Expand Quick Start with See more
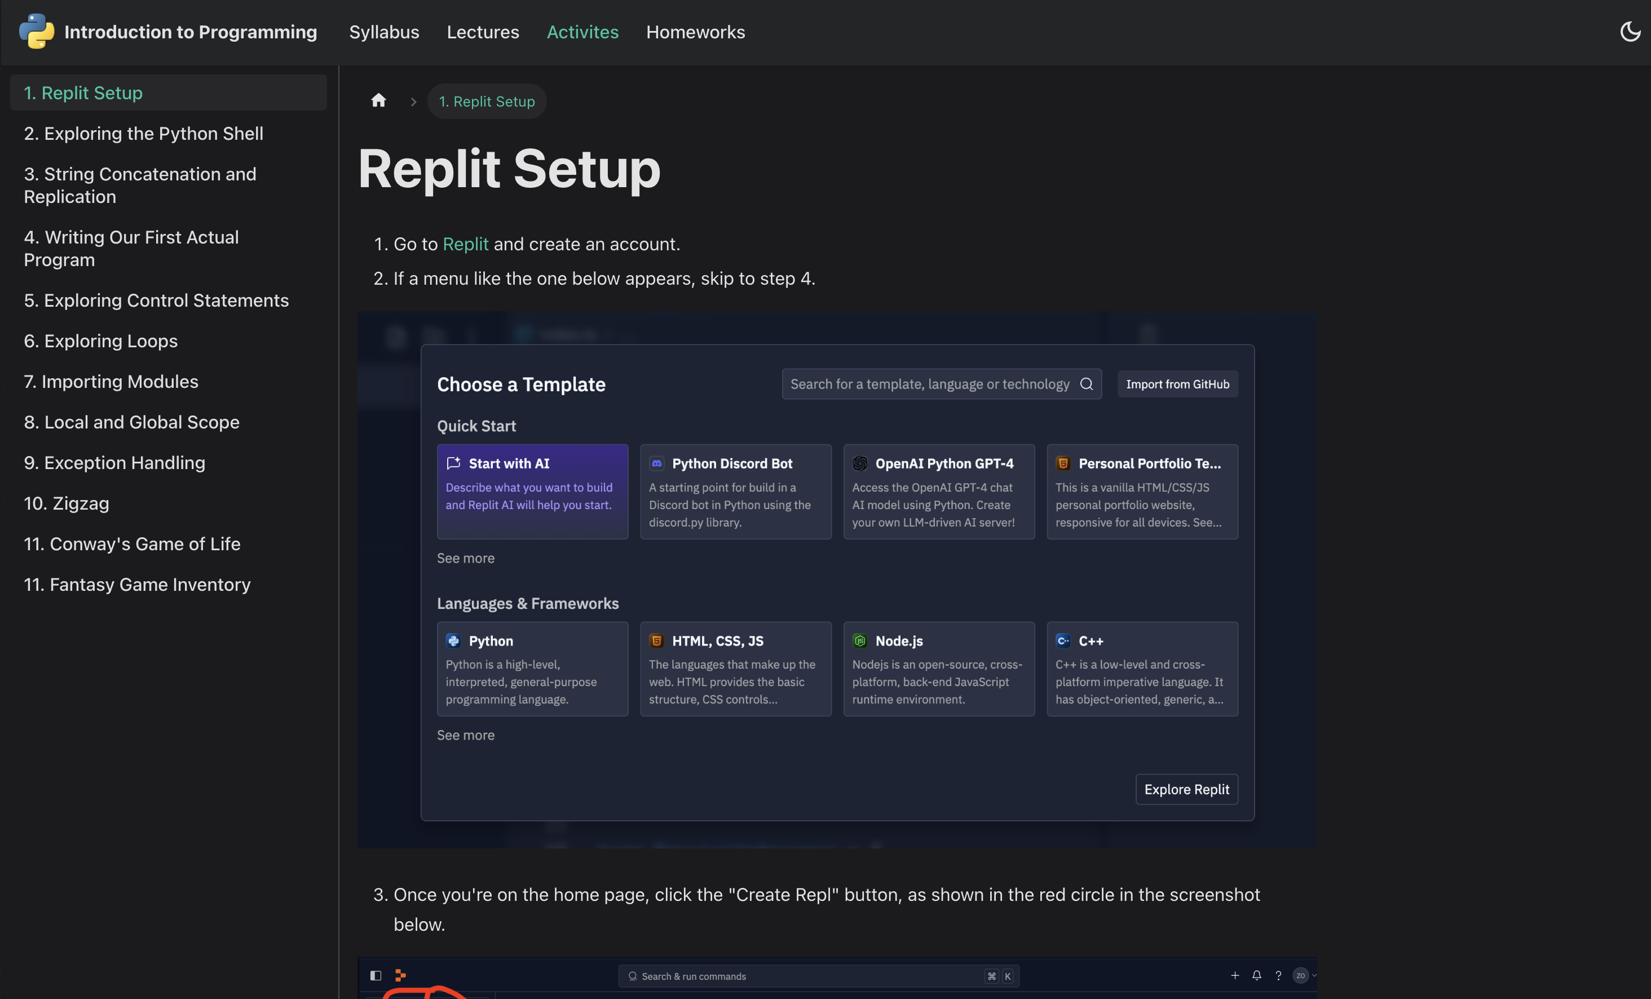The height and width of the screenshot is (999, 1651). coord(466,558)
